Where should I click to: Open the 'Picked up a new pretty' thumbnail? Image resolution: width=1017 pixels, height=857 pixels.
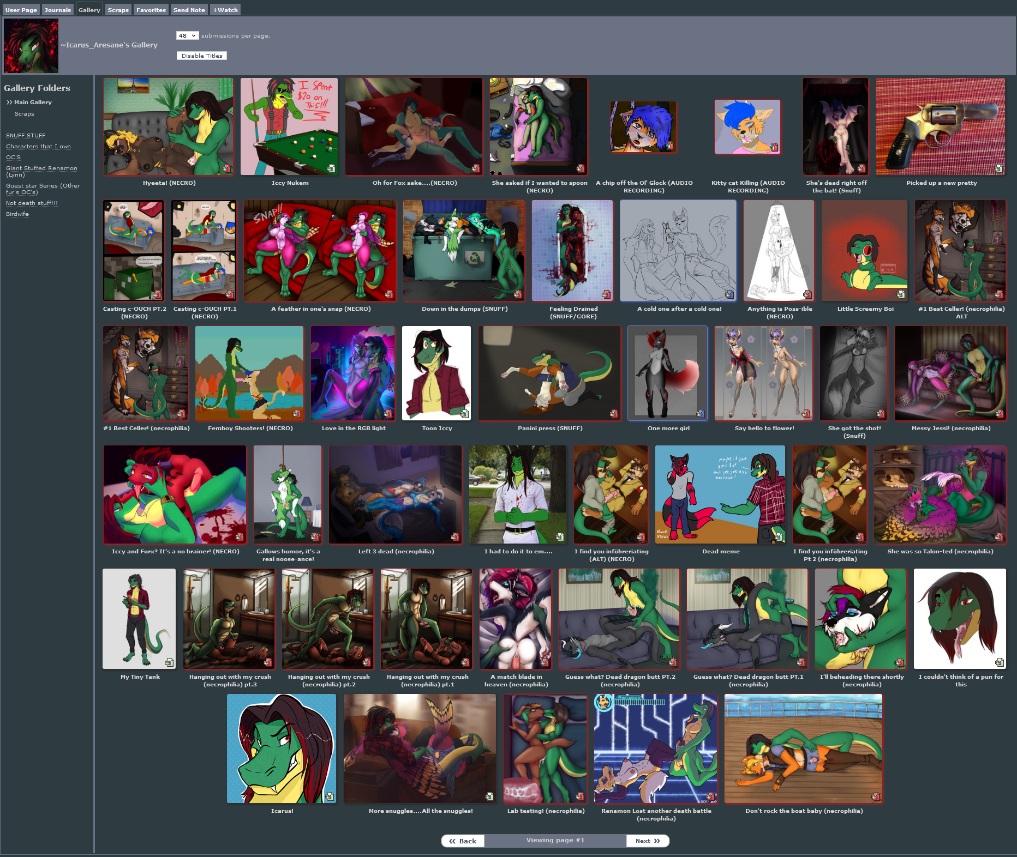941,126
